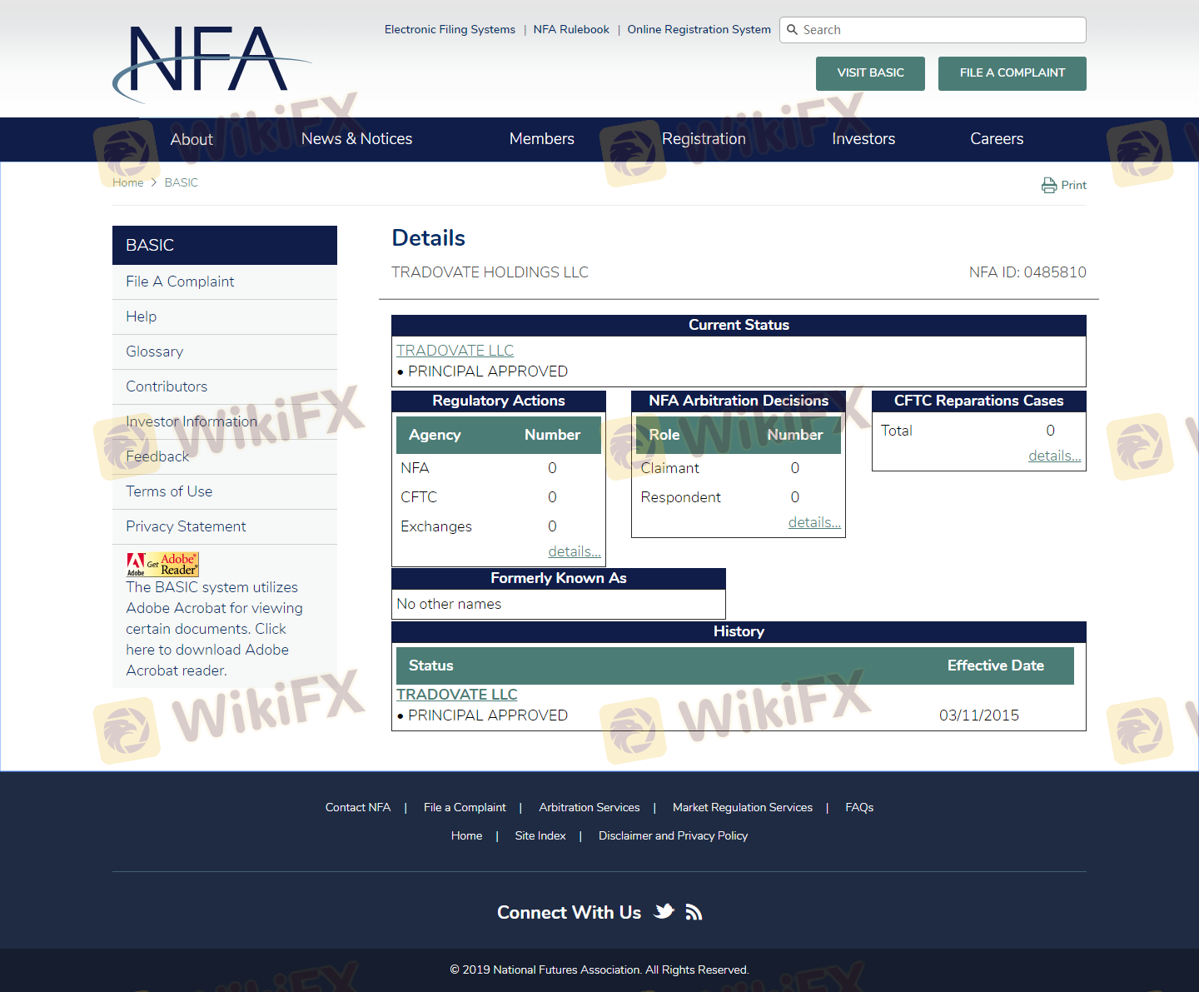The width and height of the screenshot is (1199, 992).
Task: Open the Members menu
Action: pyautogui.click(x=541, y=139)
